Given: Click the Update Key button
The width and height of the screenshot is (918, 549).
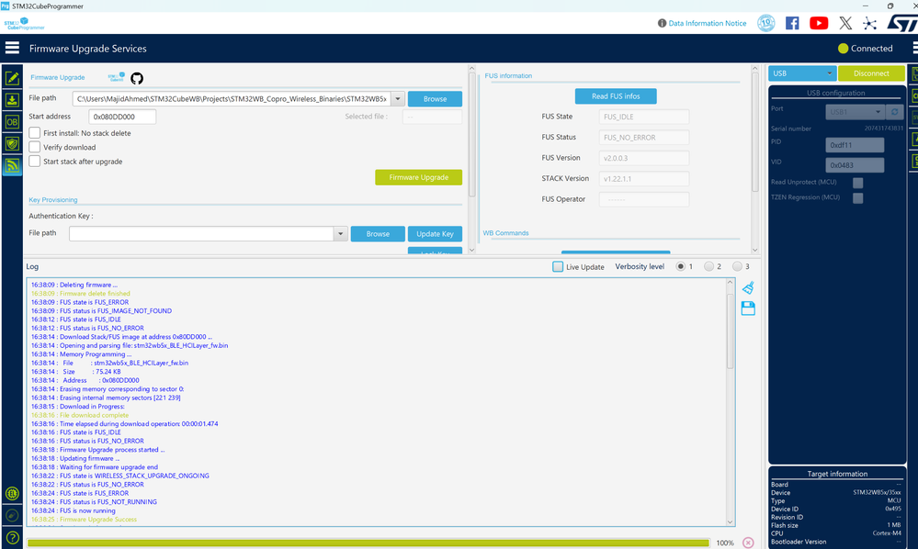Looking at the screenshot, I should coord(435,234).
